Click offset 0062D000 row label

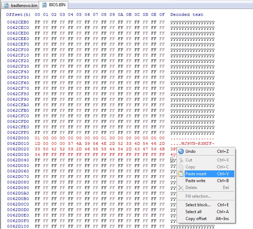[x=18, y=138]
